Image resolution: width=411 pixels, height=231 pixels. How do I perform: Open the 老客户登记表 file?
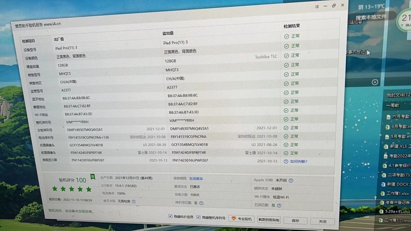click(395, 202)
